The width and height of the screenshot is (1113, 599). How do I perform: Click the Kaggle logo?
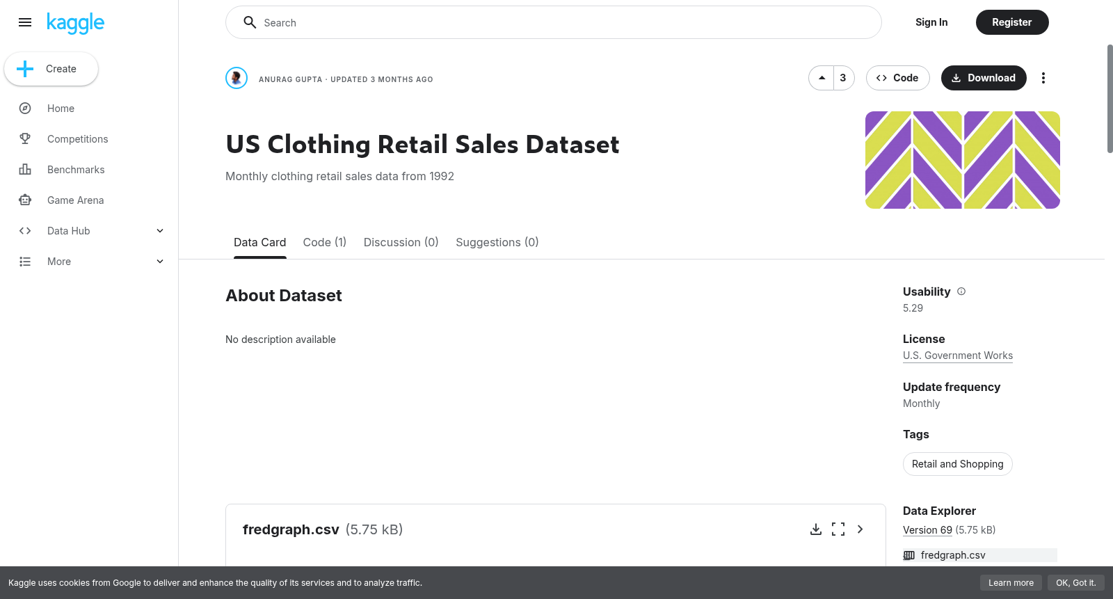(75, 23)
